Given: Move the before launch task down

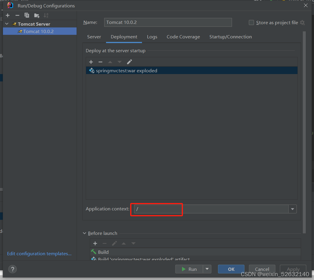Looking at the screenshot, I should (x=133, y=243).
